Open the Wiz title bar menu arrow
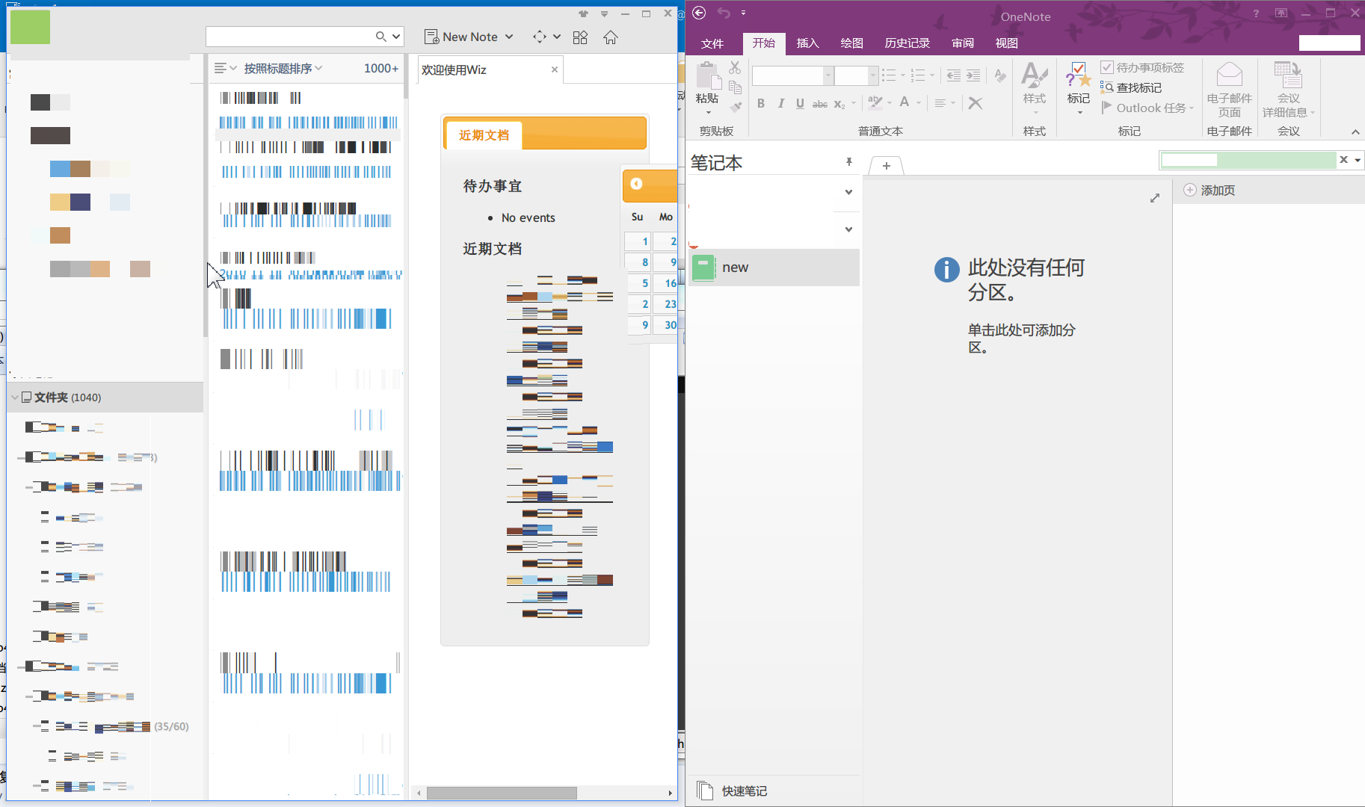The image size is (1365, 807). (x=604, y=13)
